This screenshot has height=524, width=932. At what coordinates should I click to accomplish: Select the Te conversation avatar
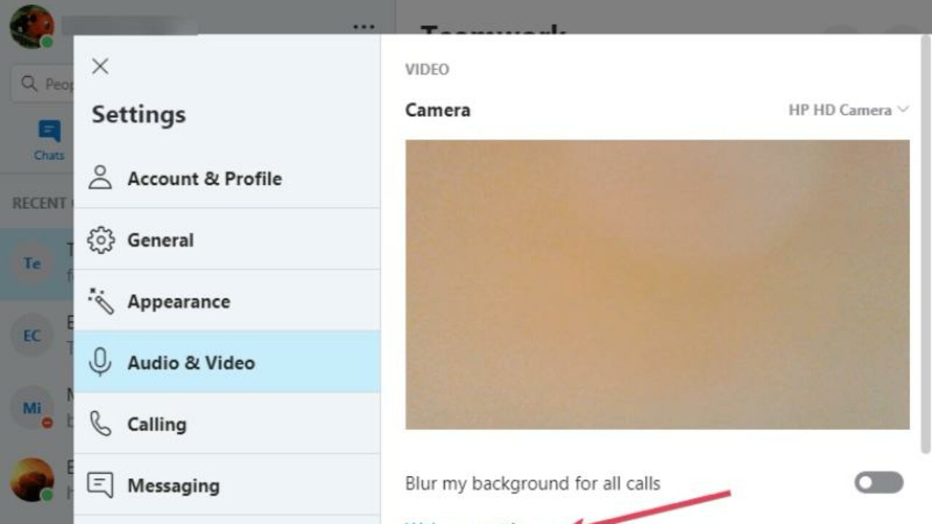click(x=32, y=263)
